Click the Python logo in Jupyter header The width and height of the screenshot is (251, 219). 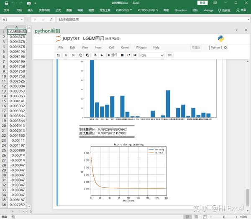pos(221,38)
